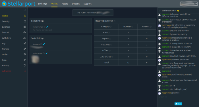Click the Total Number cell showing 12
This screenshot has height=107, width=199.
pos(128,63)
